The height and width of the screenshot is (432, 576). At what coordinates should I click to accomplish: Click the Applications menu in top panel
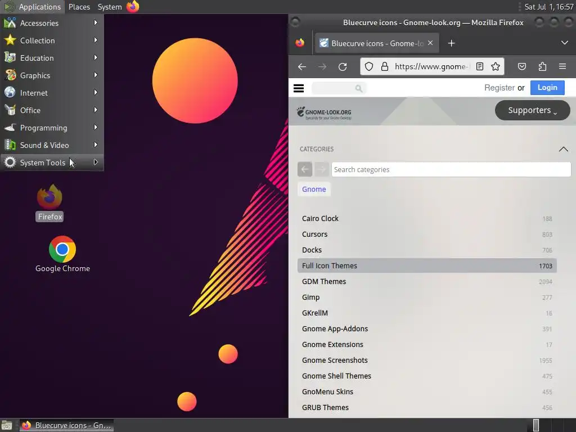[32, 7]
